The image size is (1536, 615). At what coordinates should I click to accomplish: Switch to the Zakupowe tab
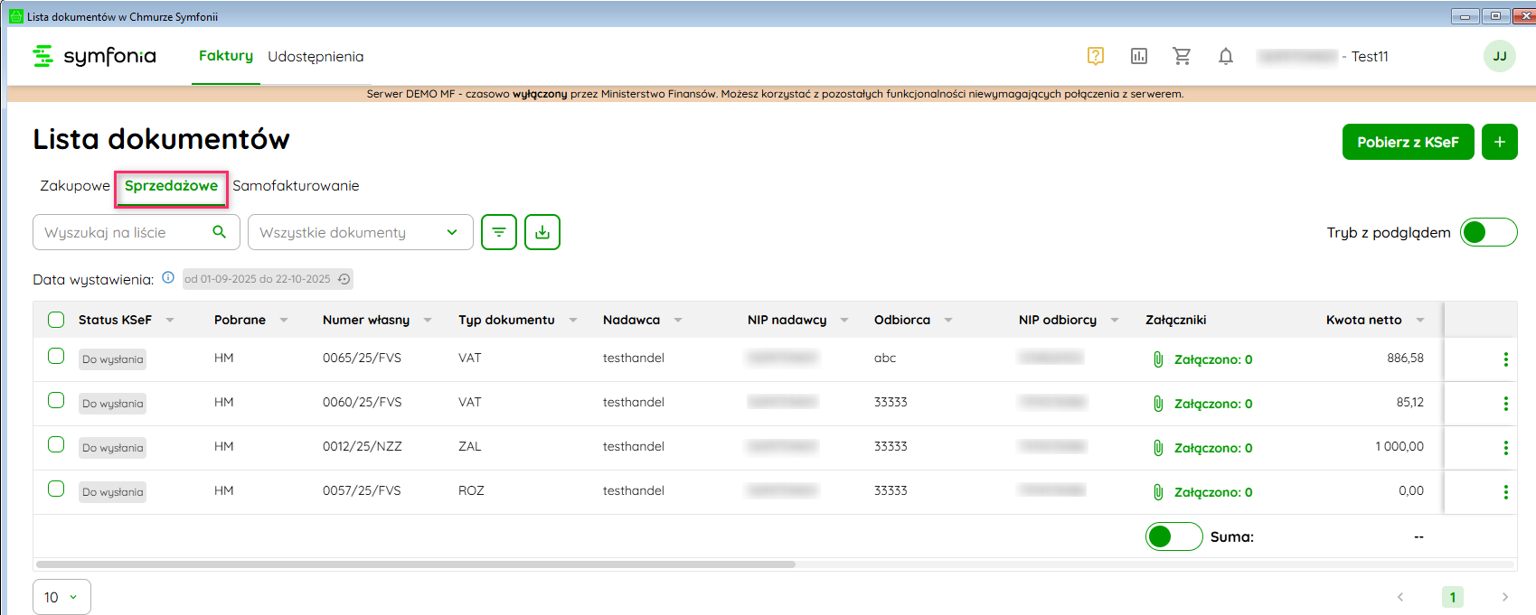click(x=74, y=186)
